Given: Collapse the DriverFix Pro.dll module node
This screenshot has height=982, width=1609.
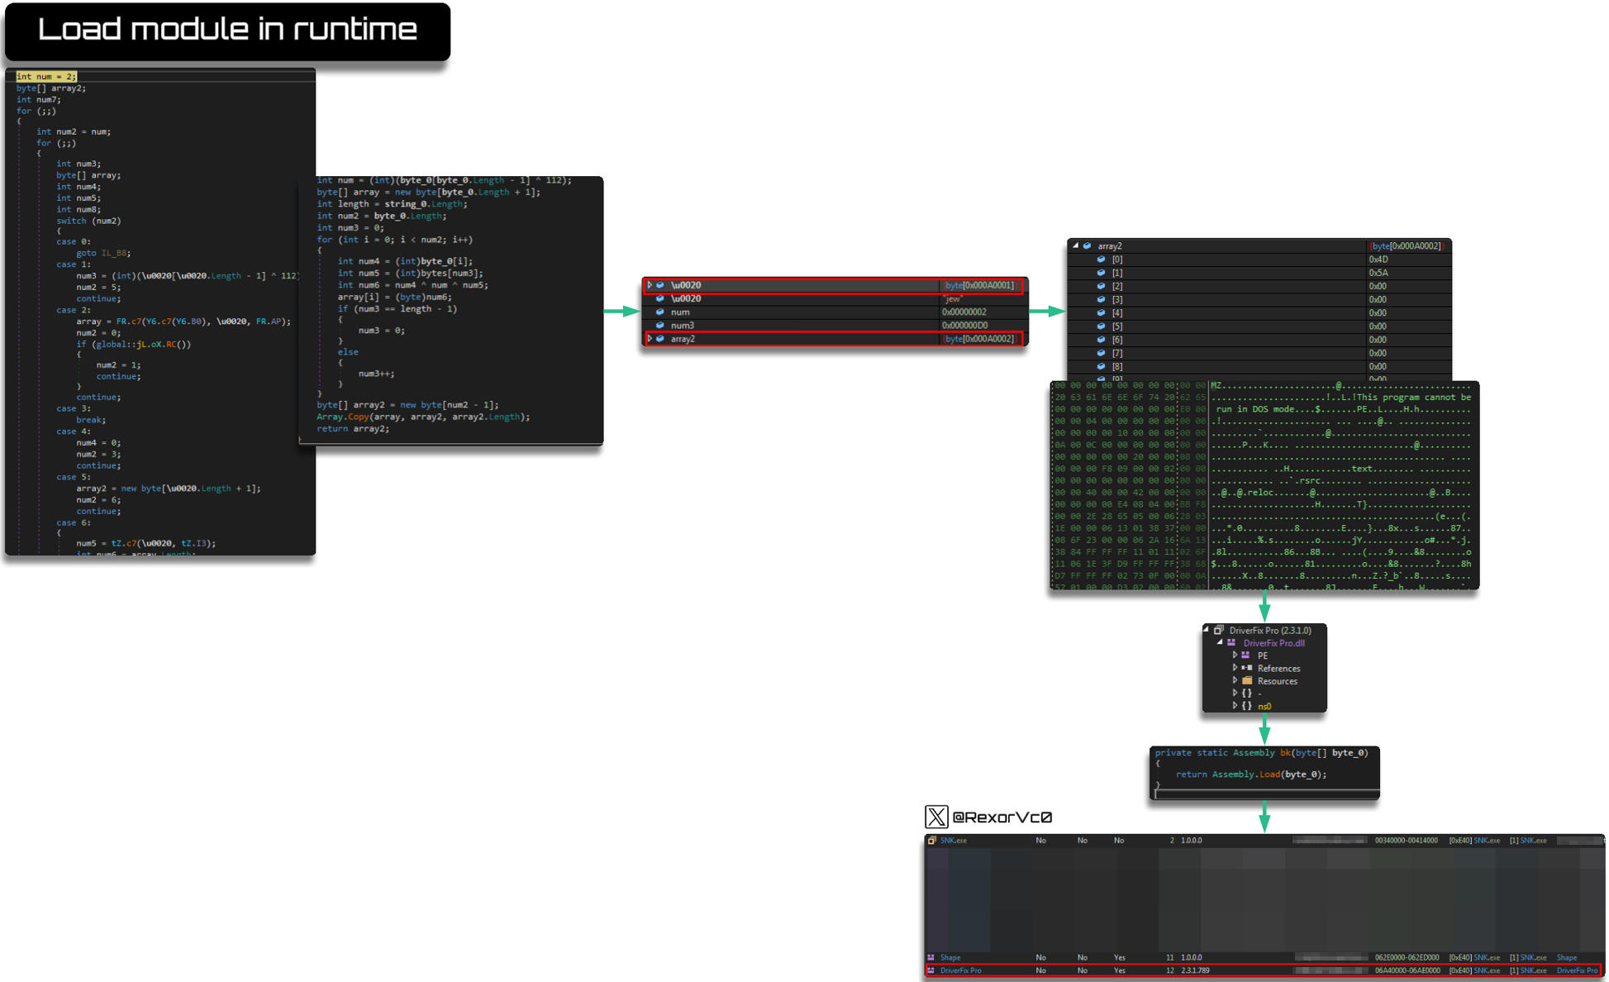Looking at the screenshot, I should click(1220, 642).
